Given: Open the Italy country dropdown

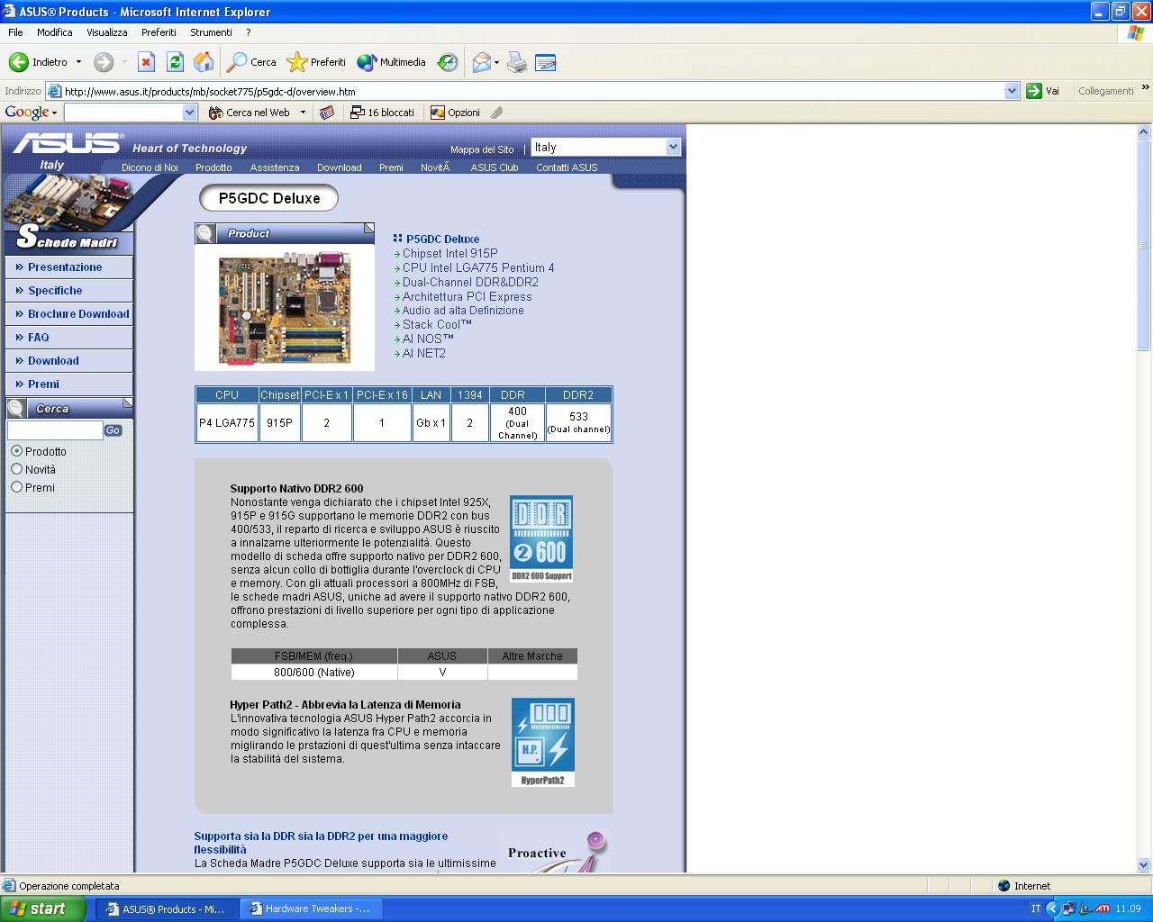Looking at the screenshot, I should (x=605, y=147).
